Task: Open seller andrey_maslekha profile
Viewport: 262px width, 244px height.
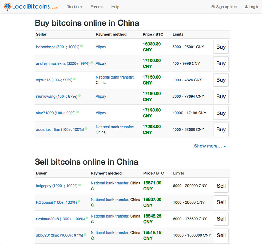Action: 63,63
